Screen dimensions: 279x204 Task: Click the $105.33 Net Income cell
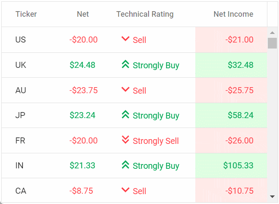click(238, 166)
